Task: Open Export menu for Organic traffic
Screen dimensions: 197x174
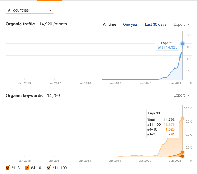Action: pyautogui.click(x=181, y=24)
